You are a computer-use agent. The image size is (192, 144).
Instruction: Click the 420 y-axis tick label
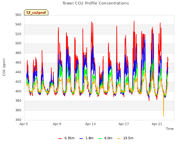pyautogui.click(x=18, y=82)
